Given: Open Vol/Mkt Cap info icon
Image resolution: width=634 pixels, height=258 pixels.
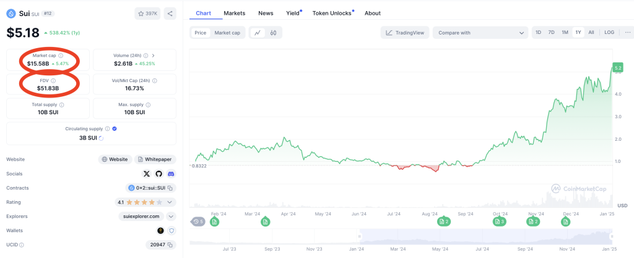Looking at the screenshot, I should point(155,81).
